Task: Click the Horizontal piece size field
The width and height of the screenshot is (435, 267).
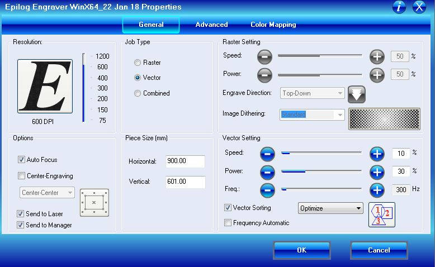Action: pos(185,161)
